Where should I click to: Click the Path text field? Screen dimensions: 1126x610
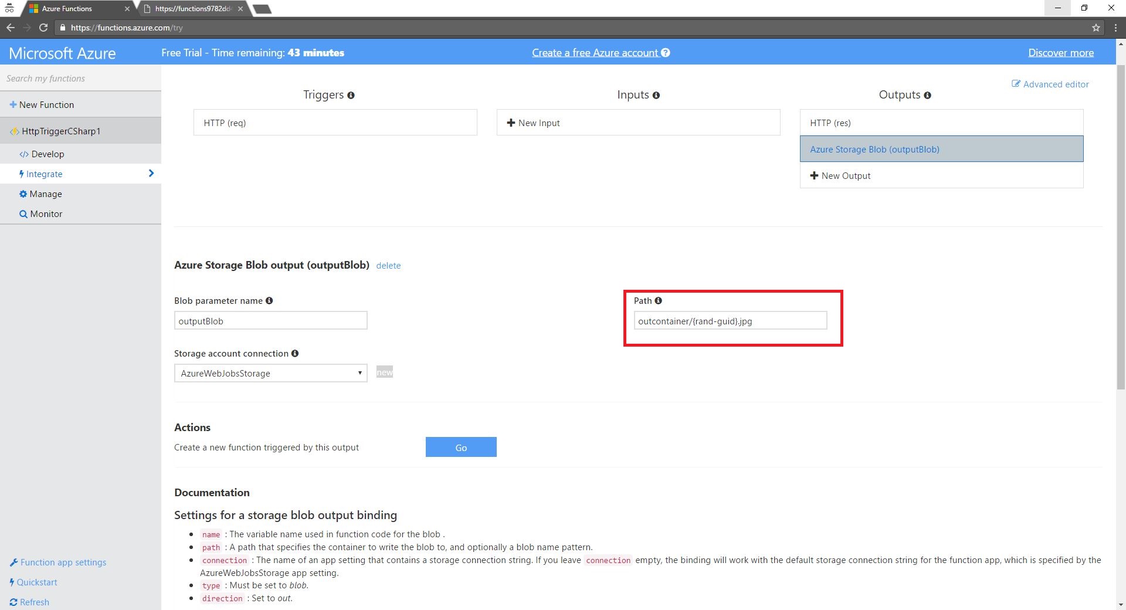[x=730, y=321]
